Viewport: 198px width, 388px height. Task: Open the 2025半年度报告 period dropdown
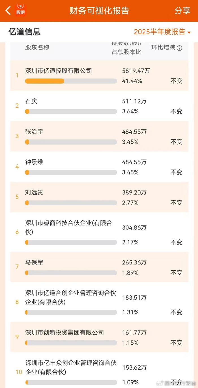[162, 32]
